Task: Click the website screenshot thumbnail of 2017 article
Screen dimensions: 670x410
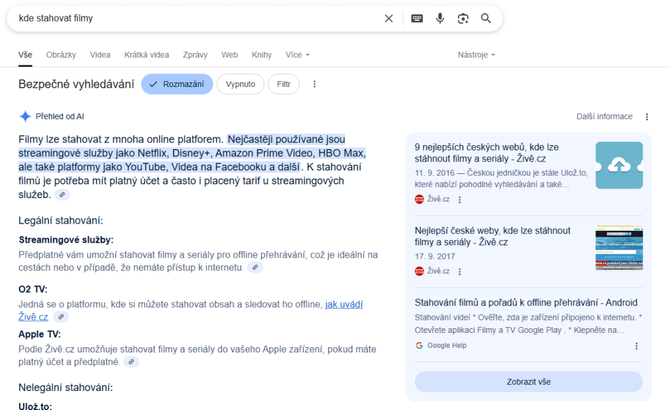Action: 619,248
